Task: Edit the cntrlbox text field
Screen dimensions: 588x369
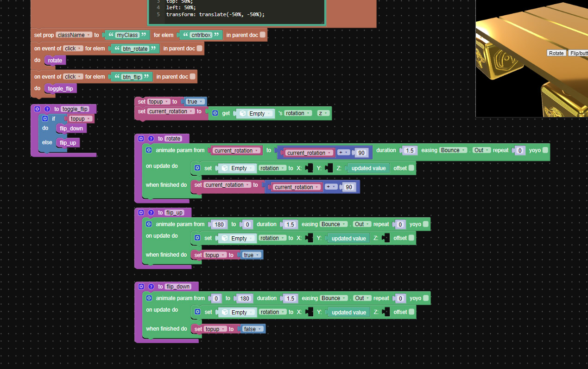Action: tap(201, 35)
